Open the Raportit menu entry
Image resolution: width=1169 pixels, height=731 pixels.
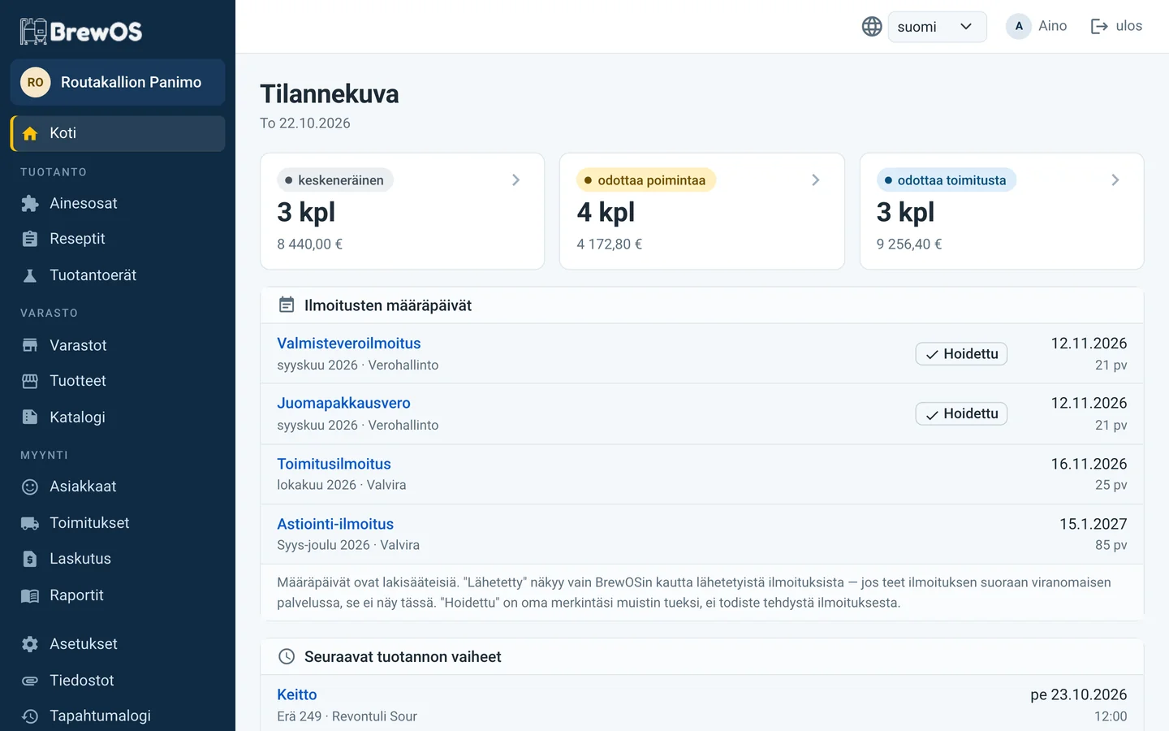click(x=118, y=595)
